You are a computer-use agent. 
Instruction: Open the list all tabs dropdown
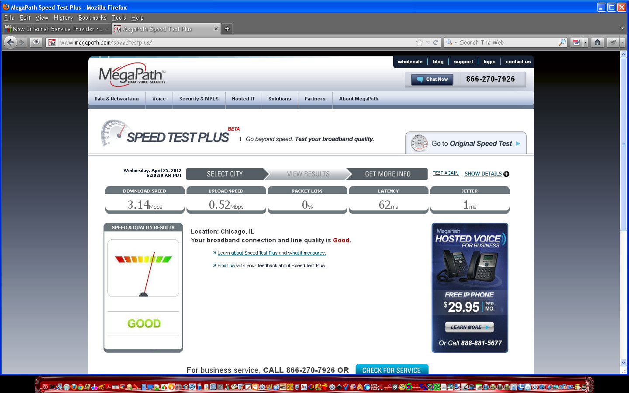tap(622, 28)
